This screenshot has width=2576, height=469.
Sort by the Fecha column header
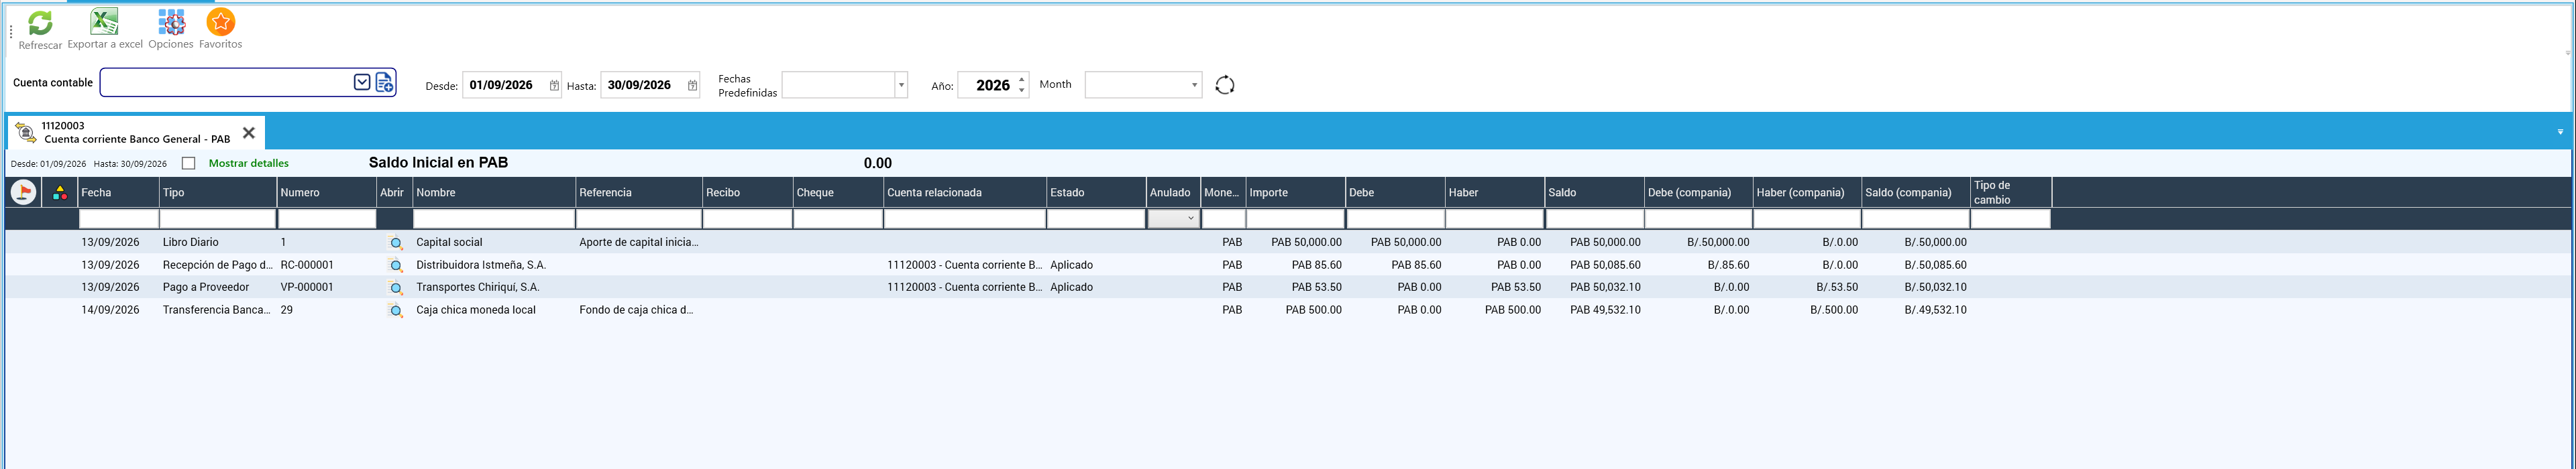pos(118,192)
